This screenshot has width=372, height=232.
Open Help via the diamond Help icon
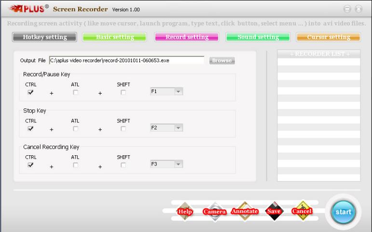[185, 211]
